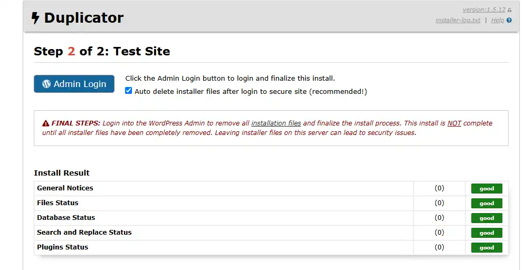Click the Admin Login button
Viewport: 523px width, 270px height.
(x=74, y=84)
